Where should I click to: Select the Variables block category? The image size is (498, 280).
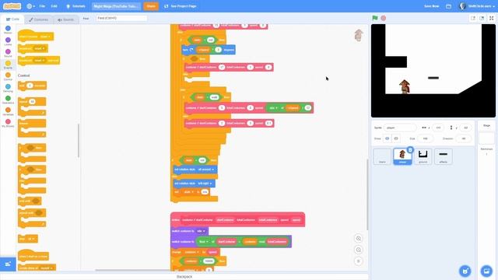pos(8,112)
